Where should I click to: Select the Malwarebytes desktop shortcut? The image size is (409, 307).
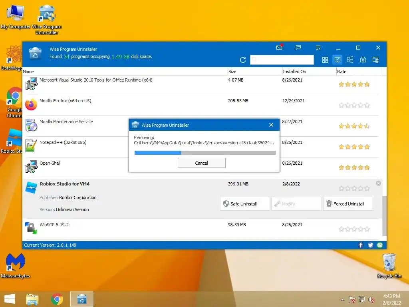point(16,266)
